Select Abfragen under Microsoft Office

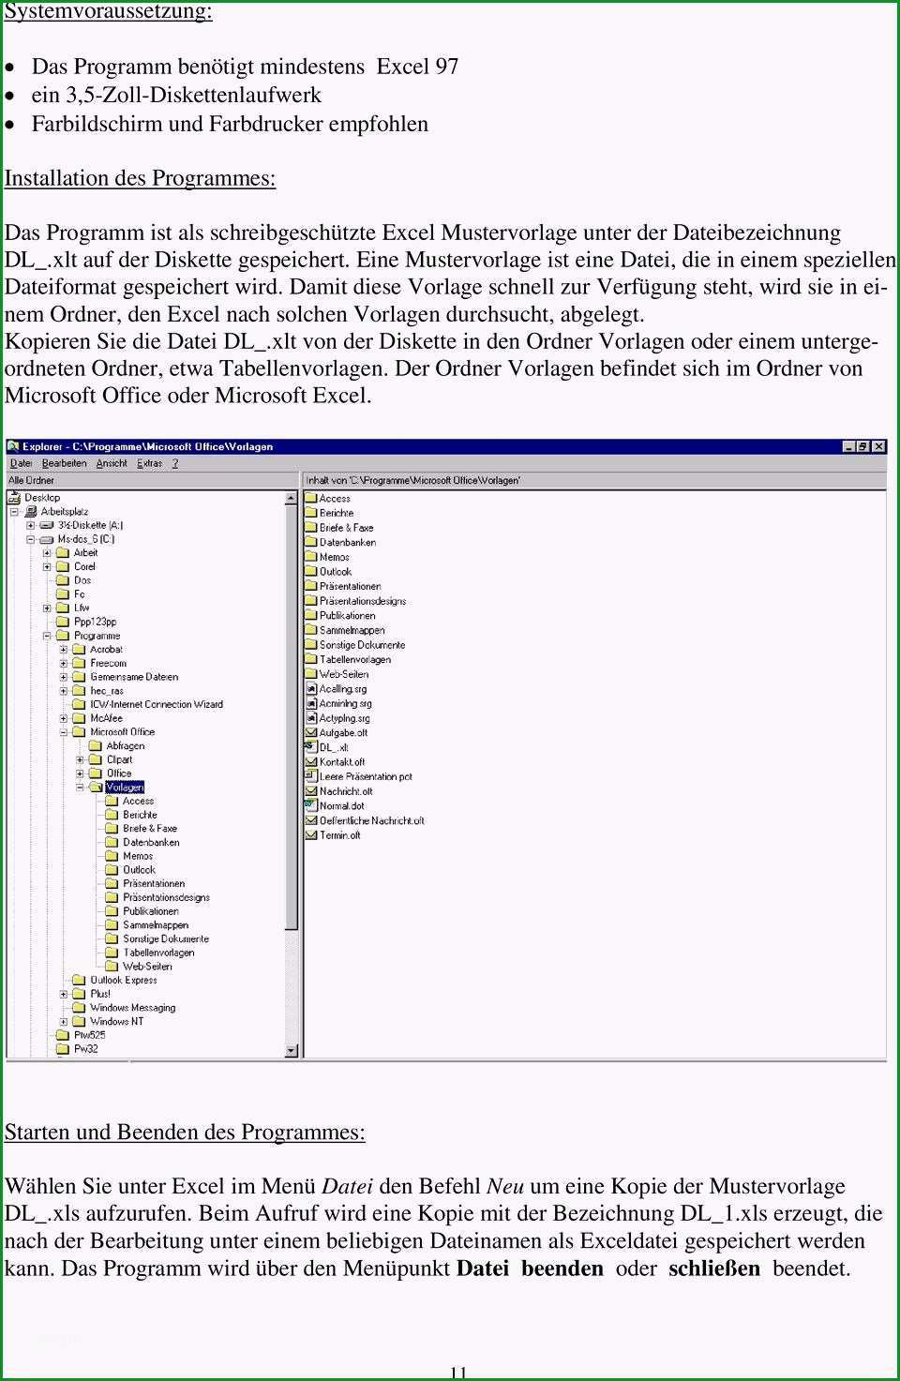126,746
